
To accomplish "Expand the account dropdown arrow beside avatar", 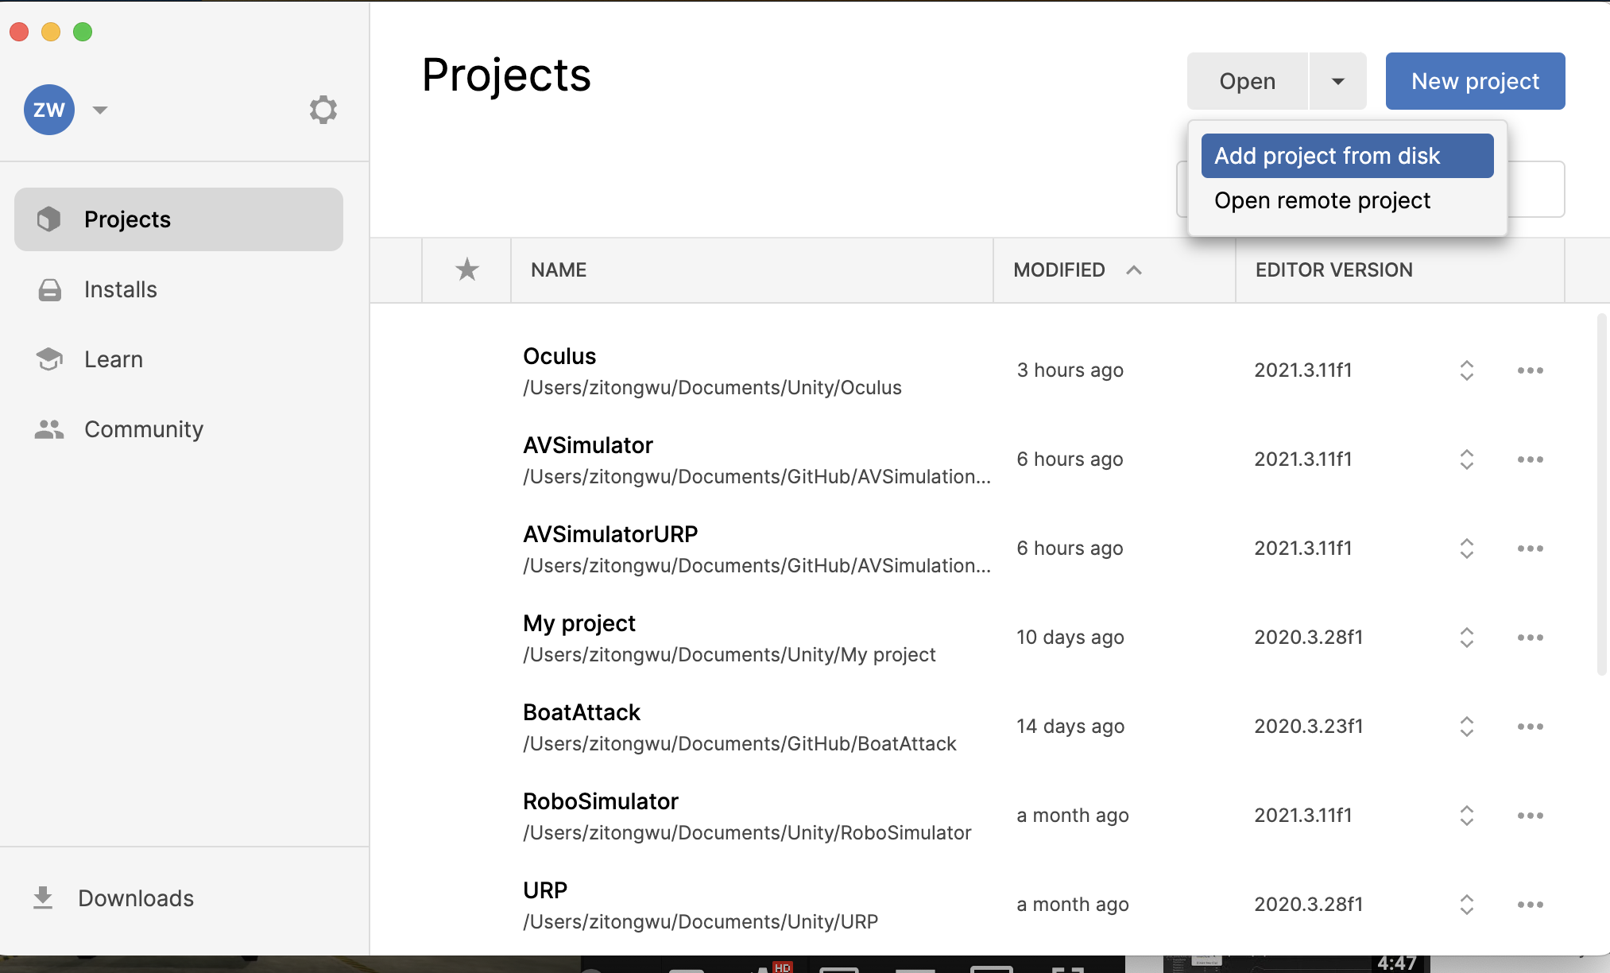I will [100, 110].
